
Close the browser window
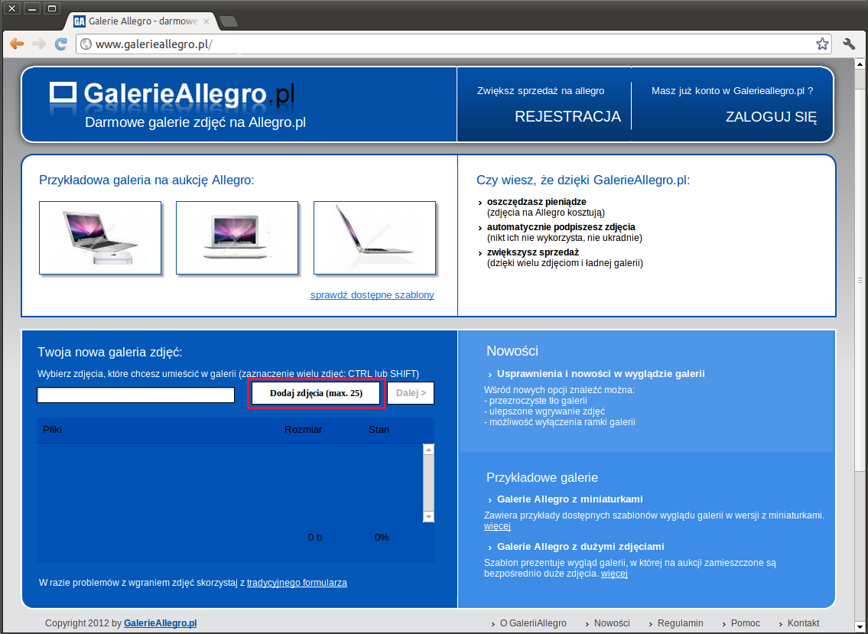coord(12,8)
